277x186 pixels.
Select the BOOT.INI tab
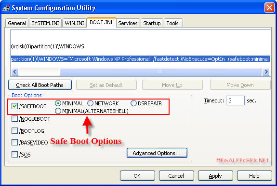click(101, 22)
